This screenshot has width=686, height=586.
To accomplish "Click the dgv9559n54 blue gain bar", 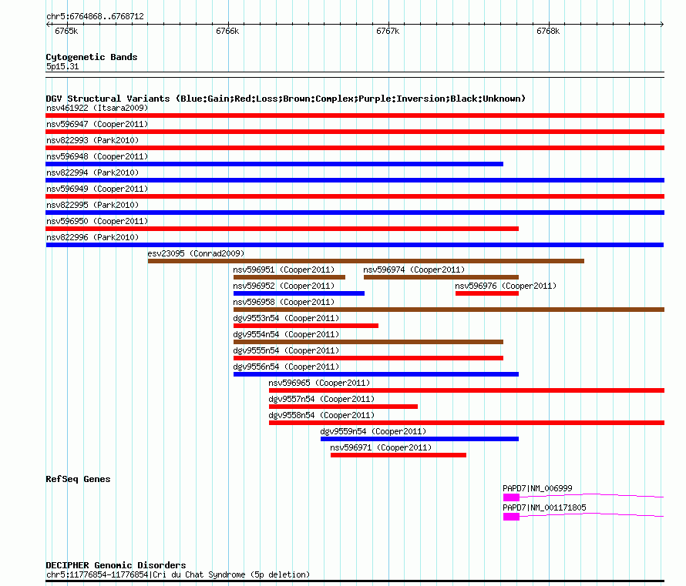I will coord(419,439).
